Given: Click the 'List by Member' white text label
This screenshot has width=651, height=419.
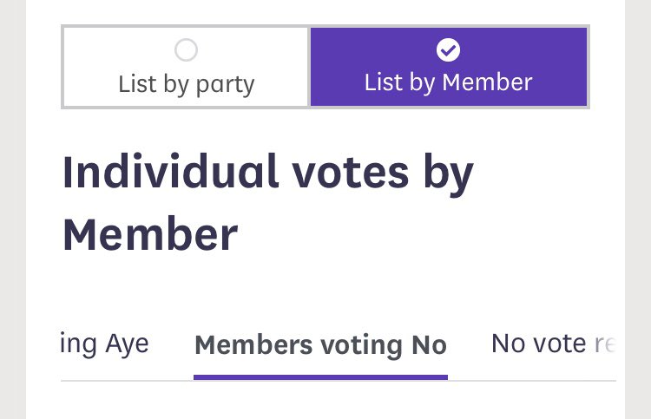Looking at the screenshot, I should 449,83.
